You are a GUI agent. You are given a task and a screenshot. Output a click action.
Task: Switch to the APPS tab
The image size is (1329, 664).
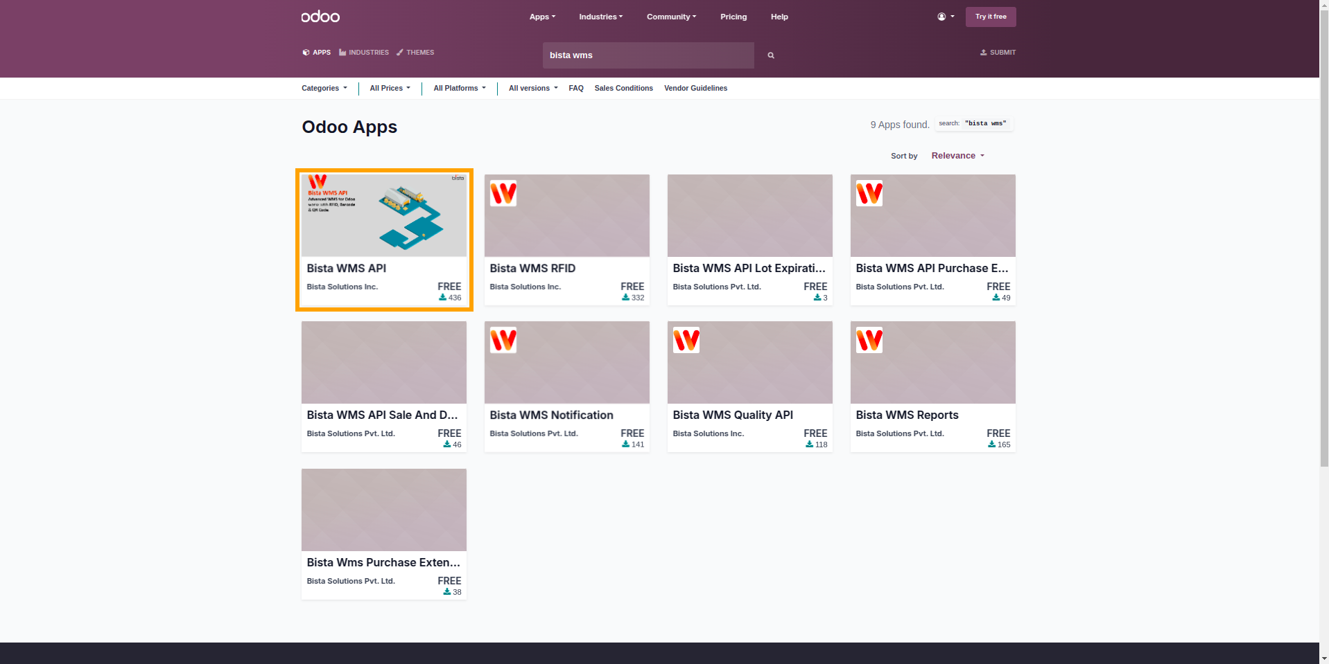point(317,53)
